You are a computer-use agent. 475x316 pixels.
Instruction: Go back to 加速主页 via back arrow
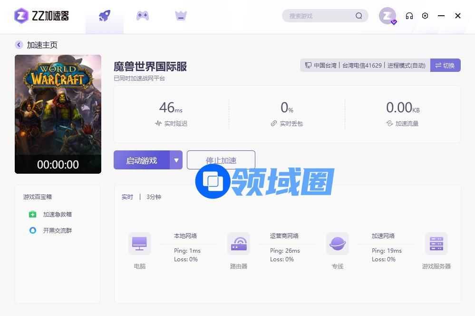pyautogui.click(x=19, y=45)
